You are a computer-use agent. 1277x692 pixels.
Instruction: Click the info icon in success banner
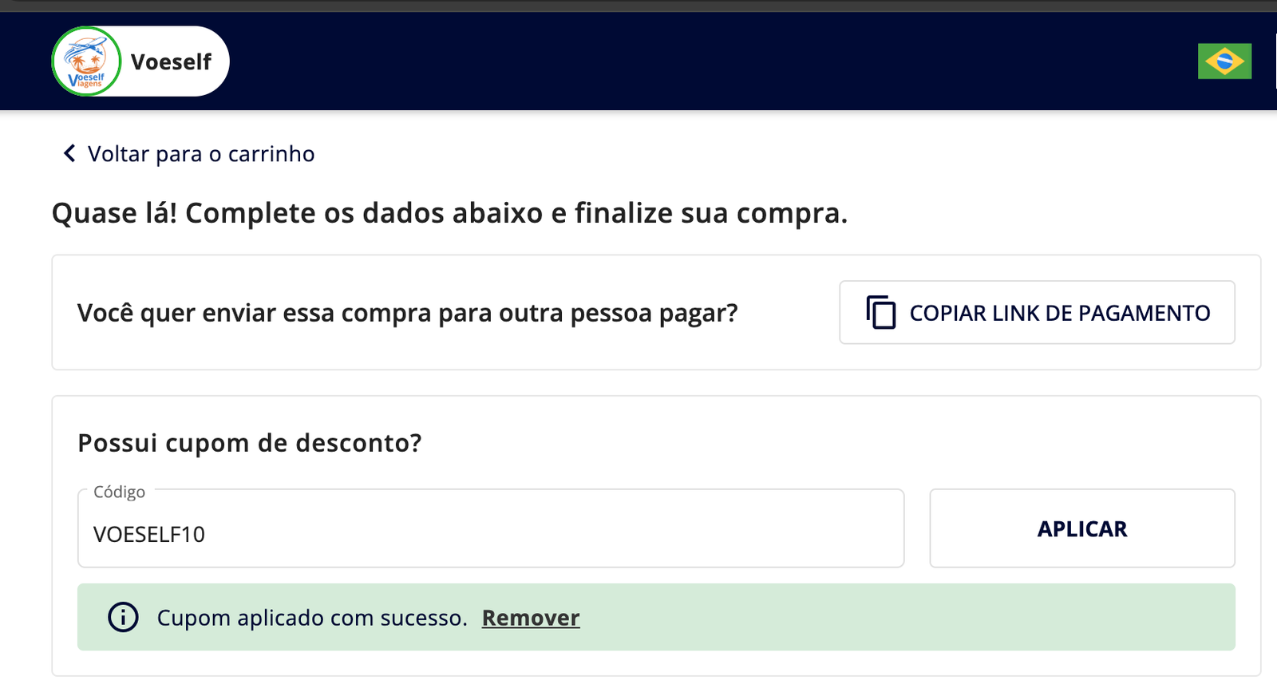(x=123, y=617)
